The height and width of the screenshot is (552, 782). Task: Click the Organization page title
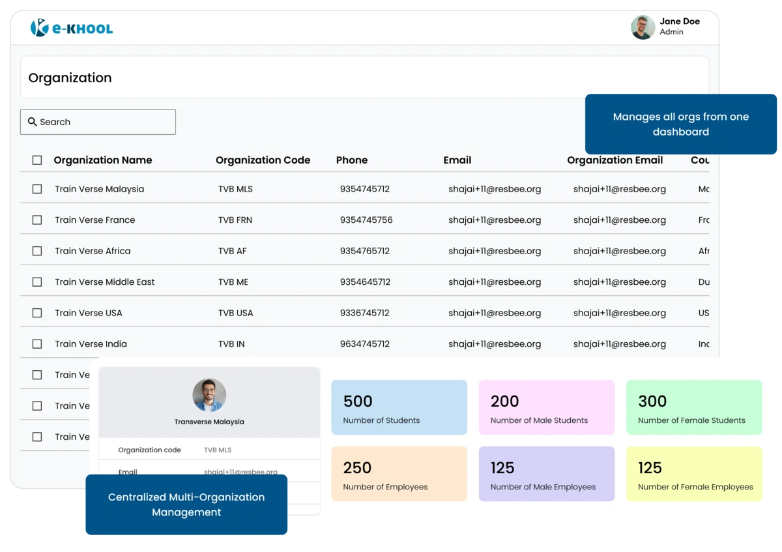(x=70, y=78)
